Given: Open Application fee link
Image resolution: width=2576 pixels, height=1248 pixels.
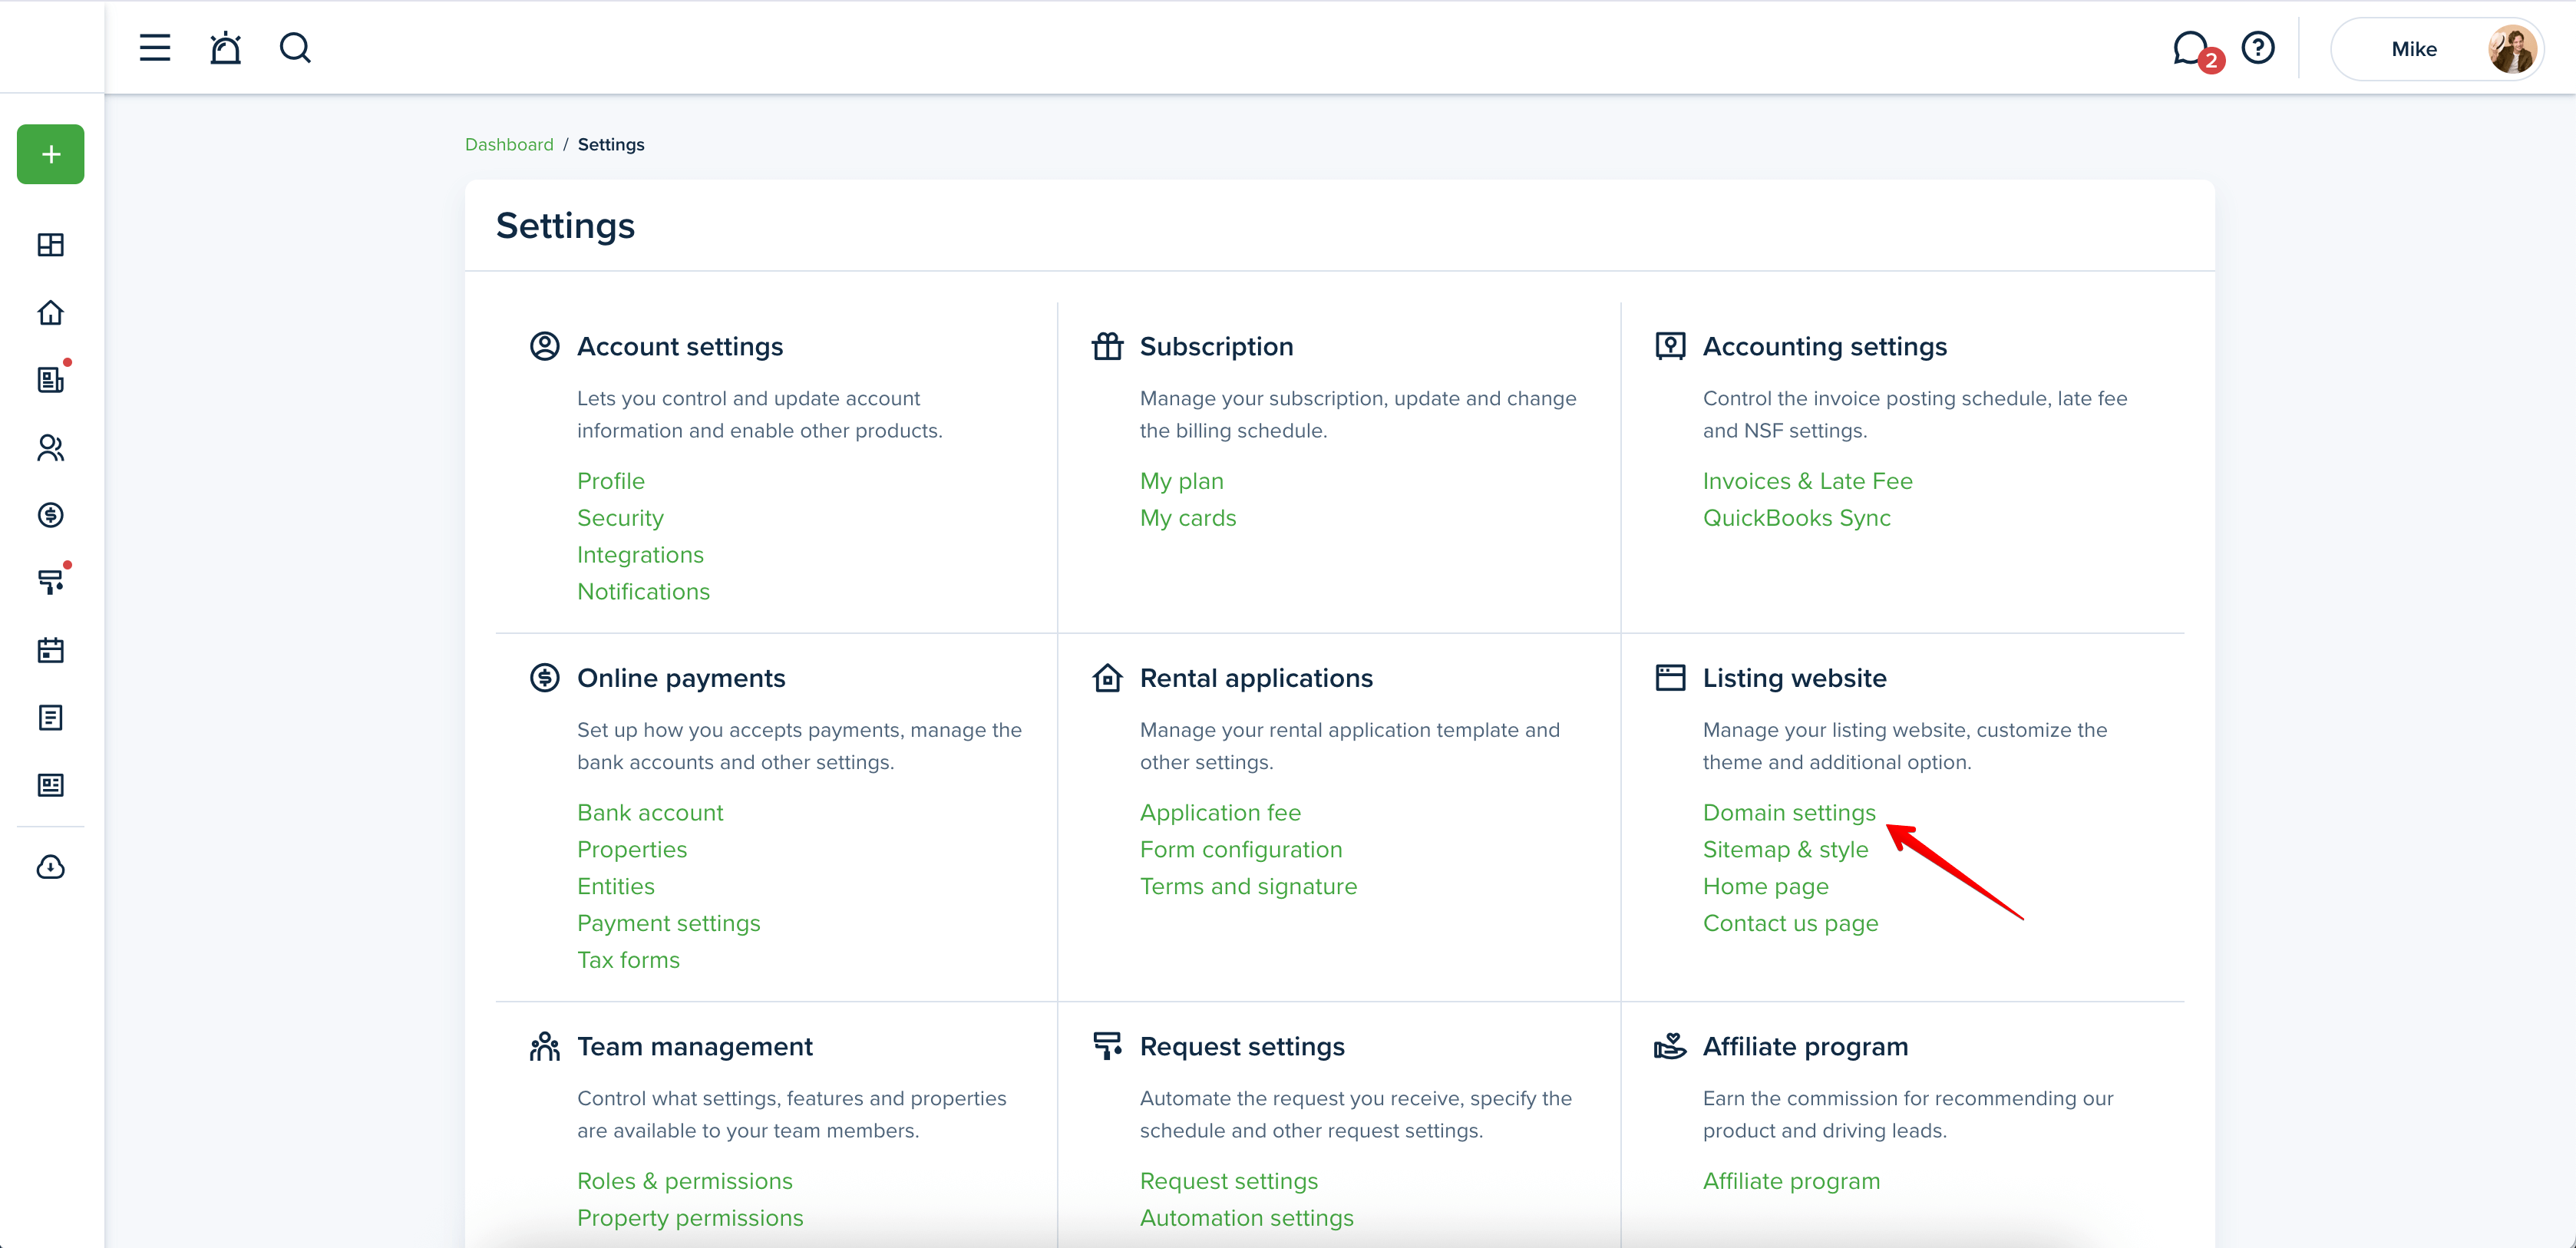Looking at the screenshot, I should 1220,813.
